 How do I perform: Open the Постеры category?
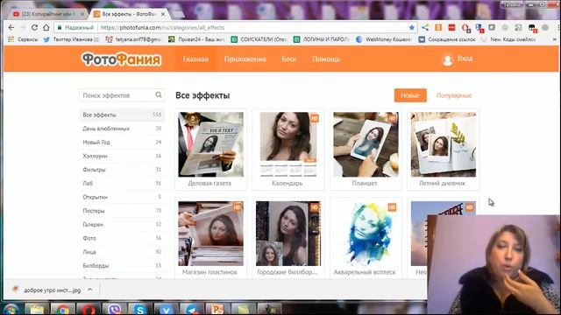pos(122,211)
